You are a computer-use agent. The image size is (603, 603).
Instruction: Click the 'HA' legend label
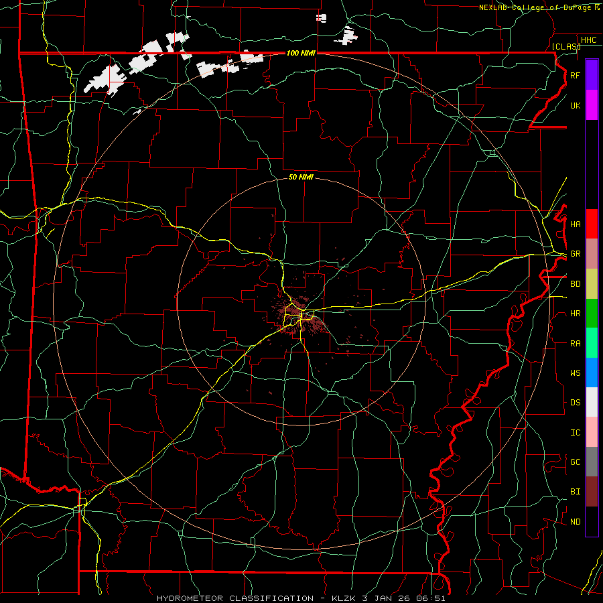576,224
